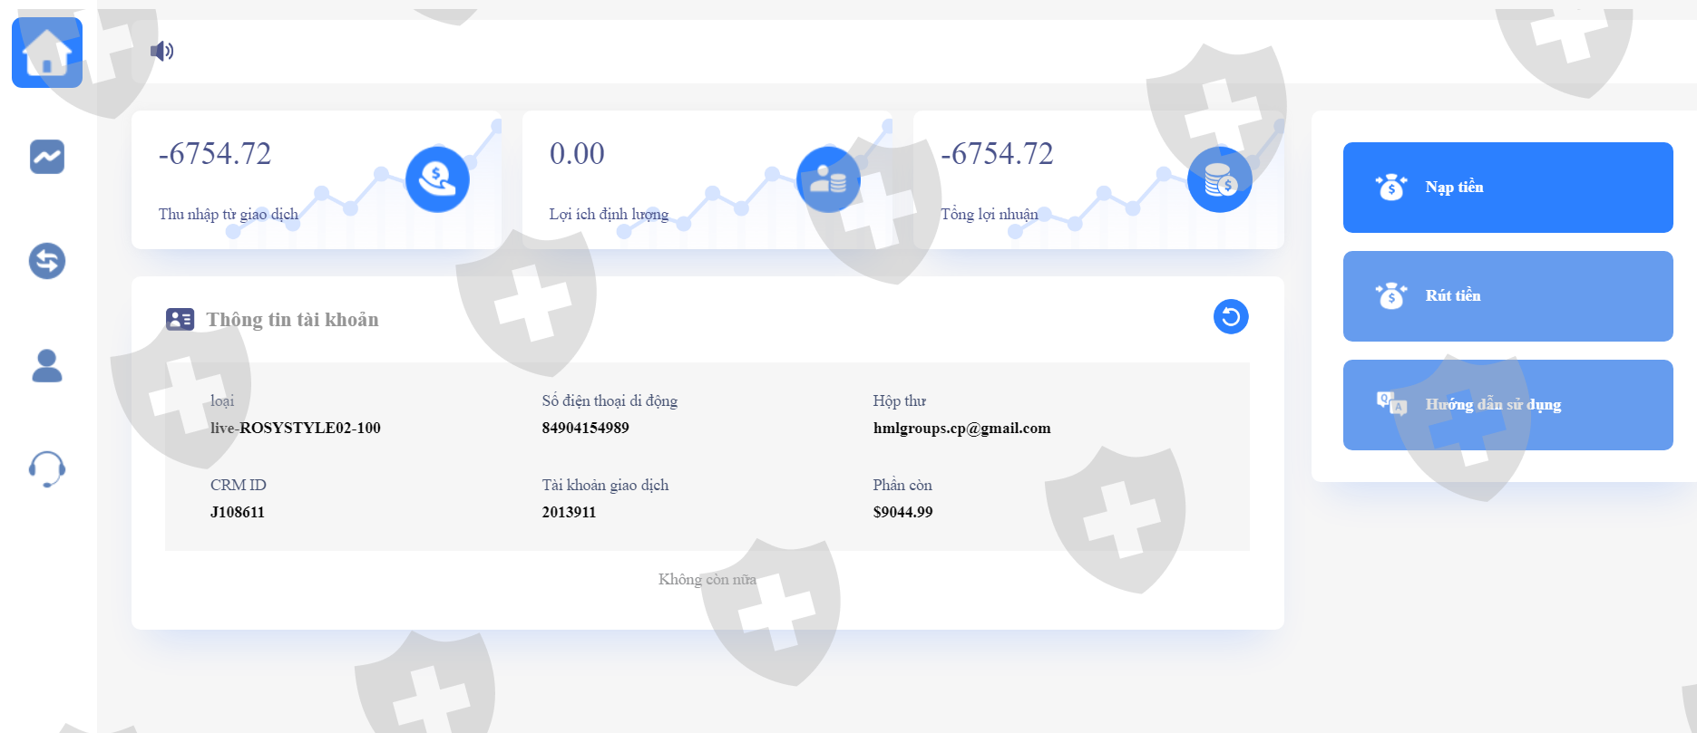Image resolution: width=1697 pixels, height=733 pixels.
Task: Select account type live-ROSYSTYLE02-100
Action: tap(296, 428)
